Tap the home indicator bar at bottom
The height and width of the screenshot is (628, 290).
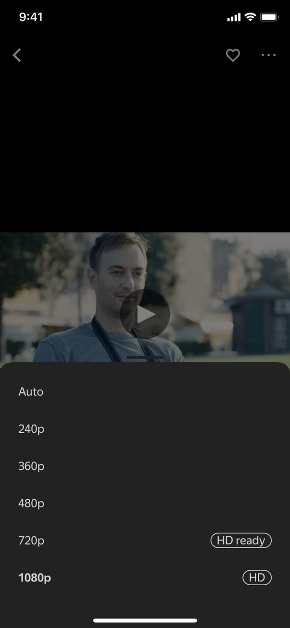145,621
